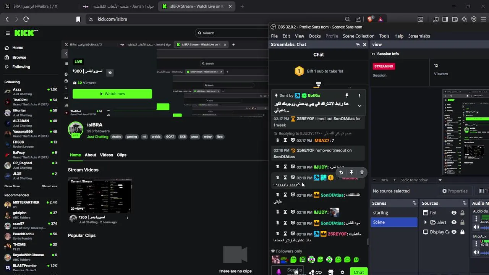Zoom in OBS preview with plus
This screenshot has height=275, width=489.
(395, 180)
